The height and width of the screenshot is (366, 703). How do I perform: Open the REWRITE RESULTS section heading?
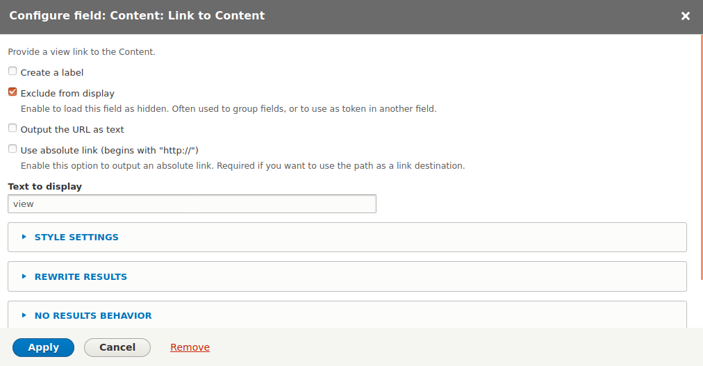pyautogui.click(x=81, y=276)
